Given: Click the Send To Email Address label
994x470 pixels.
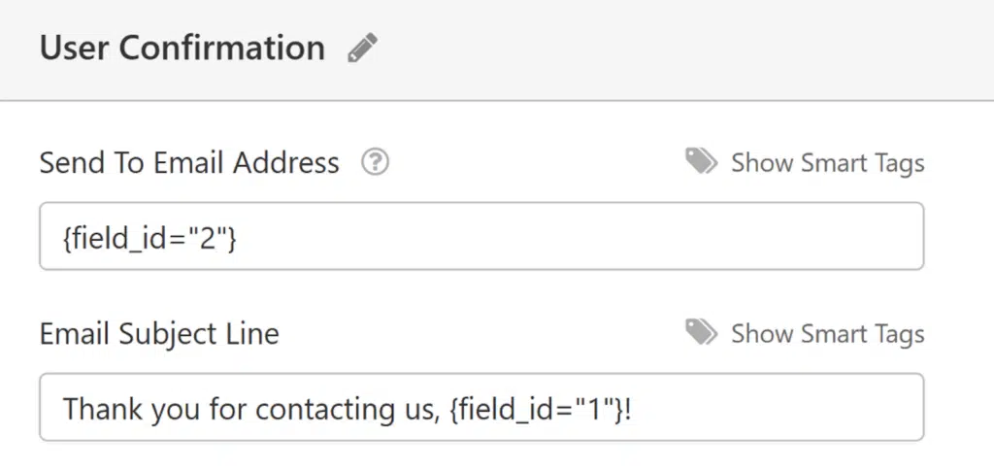Looking at the screenshot, I should pyautogui.click(x=189, y=163).
